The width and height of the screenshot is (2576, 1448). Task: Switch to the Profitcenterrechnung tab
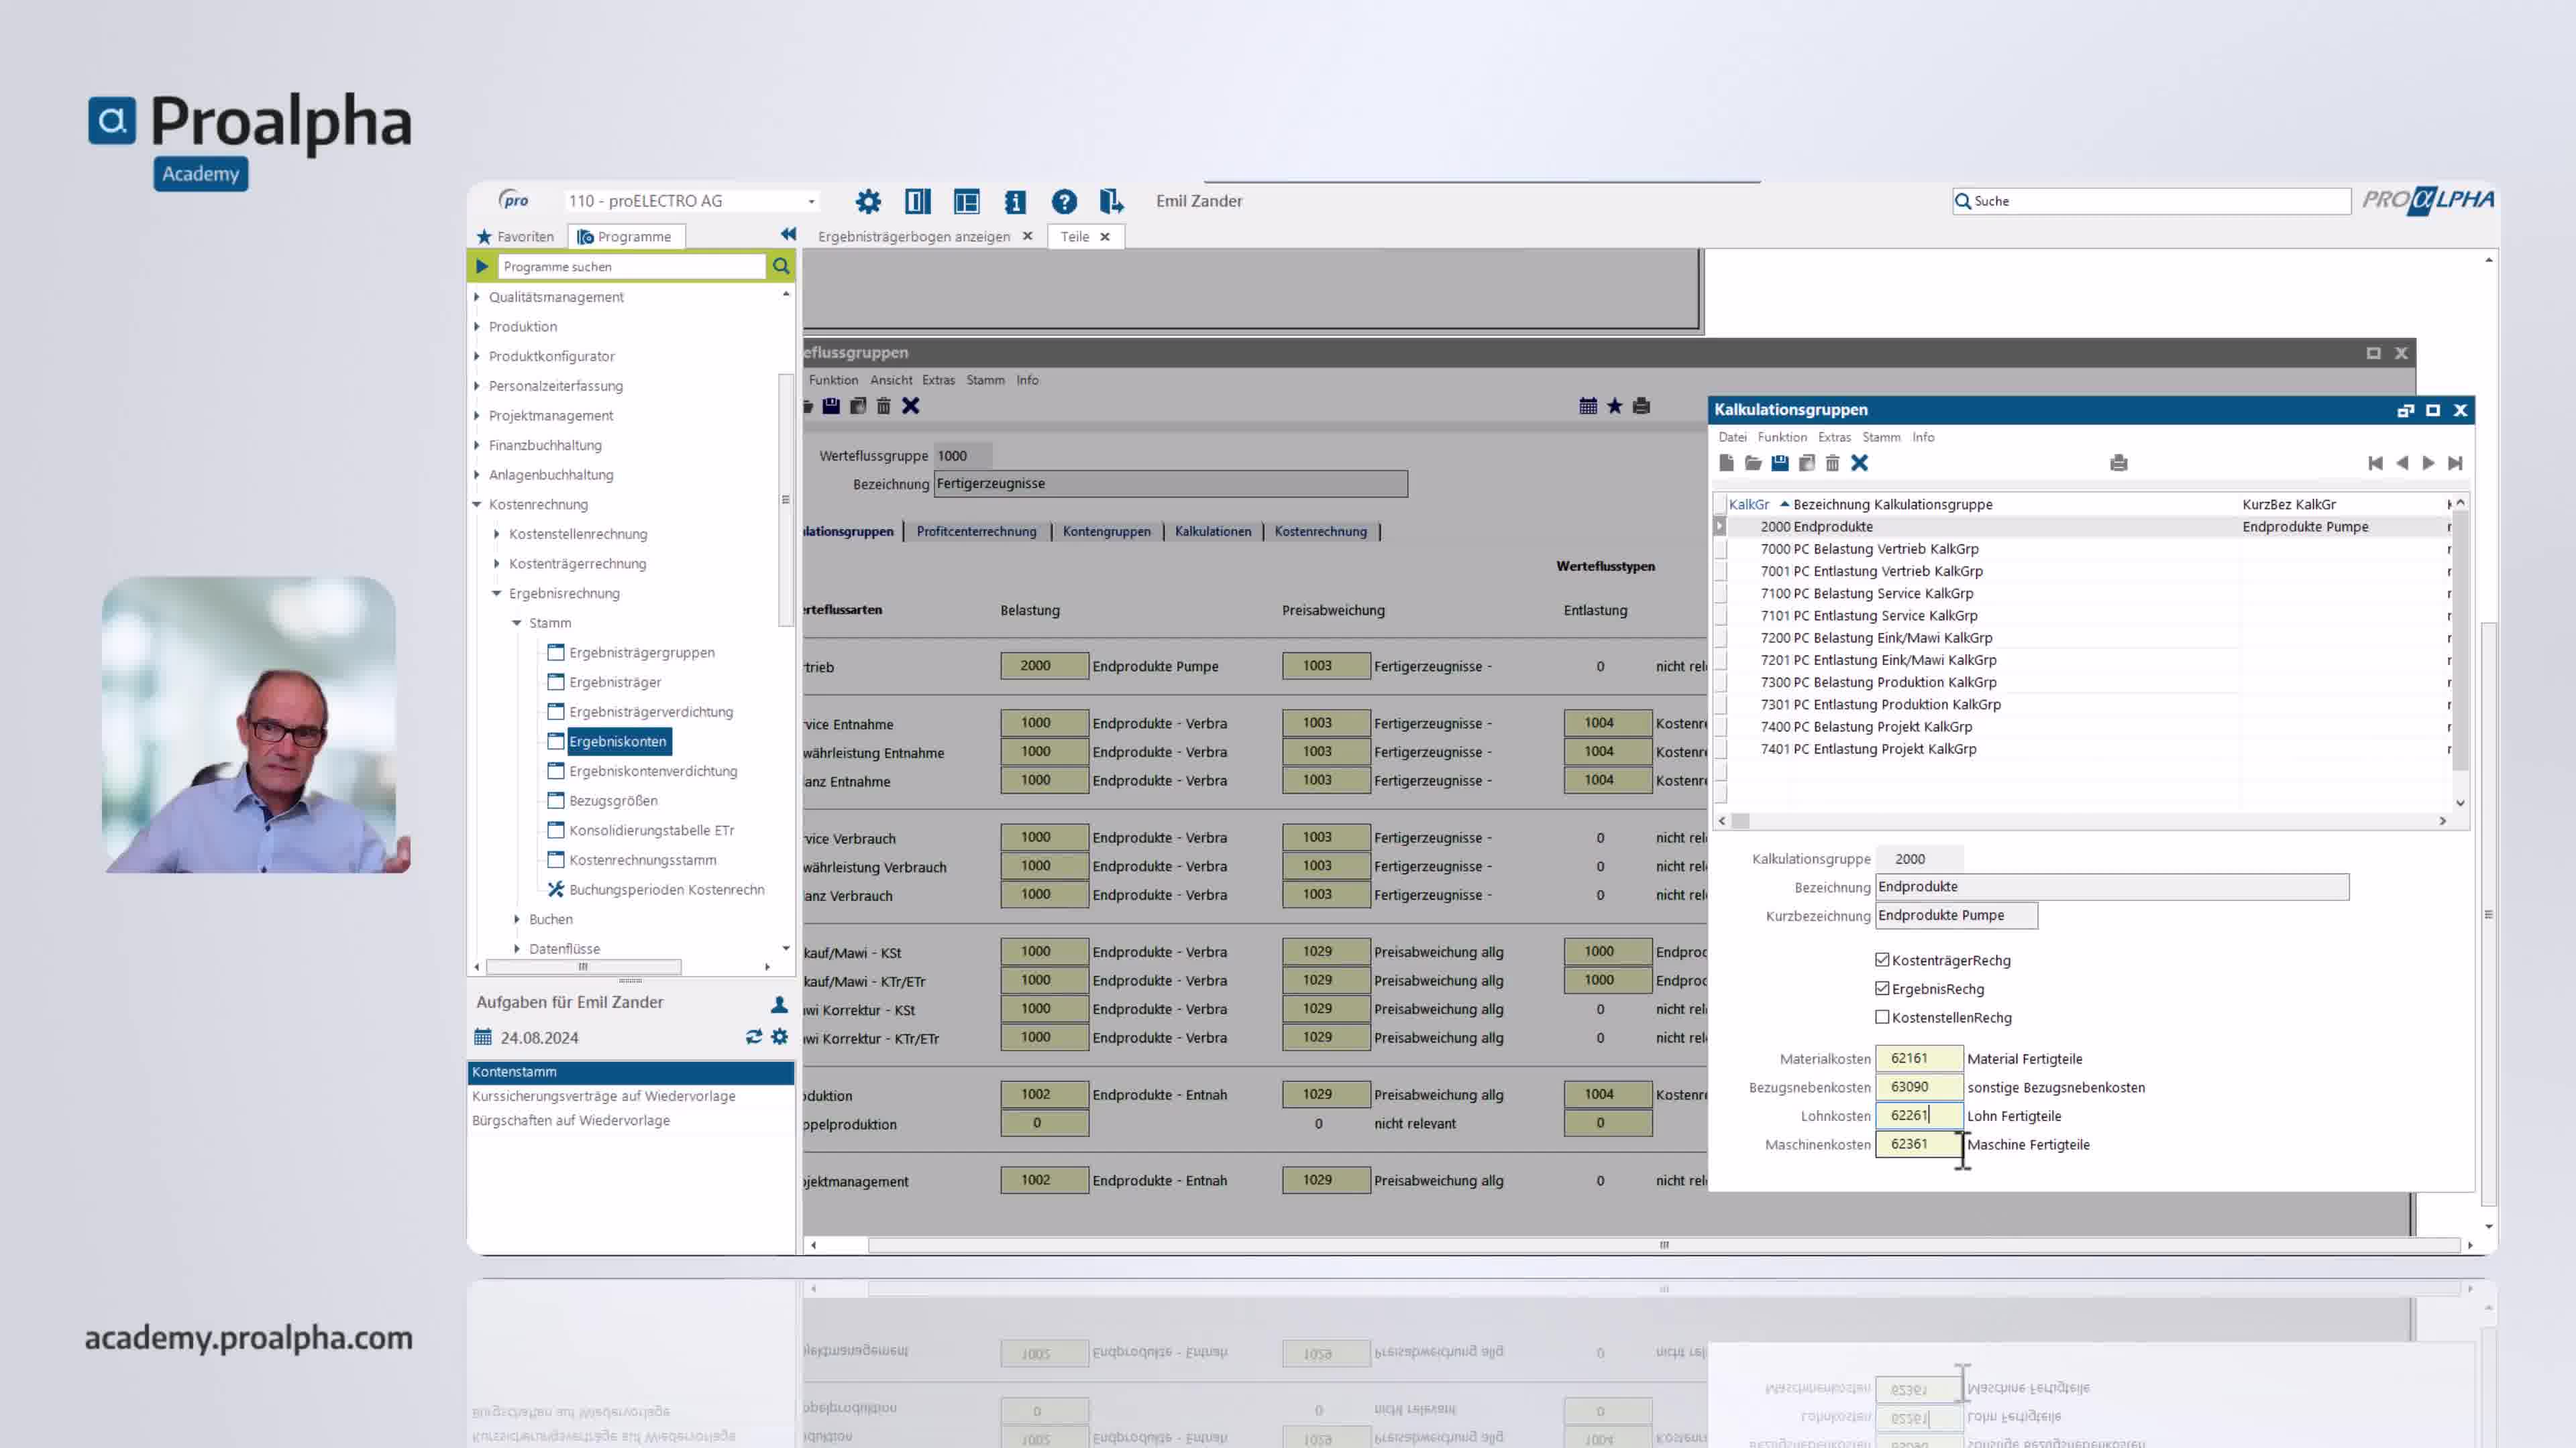976,532
